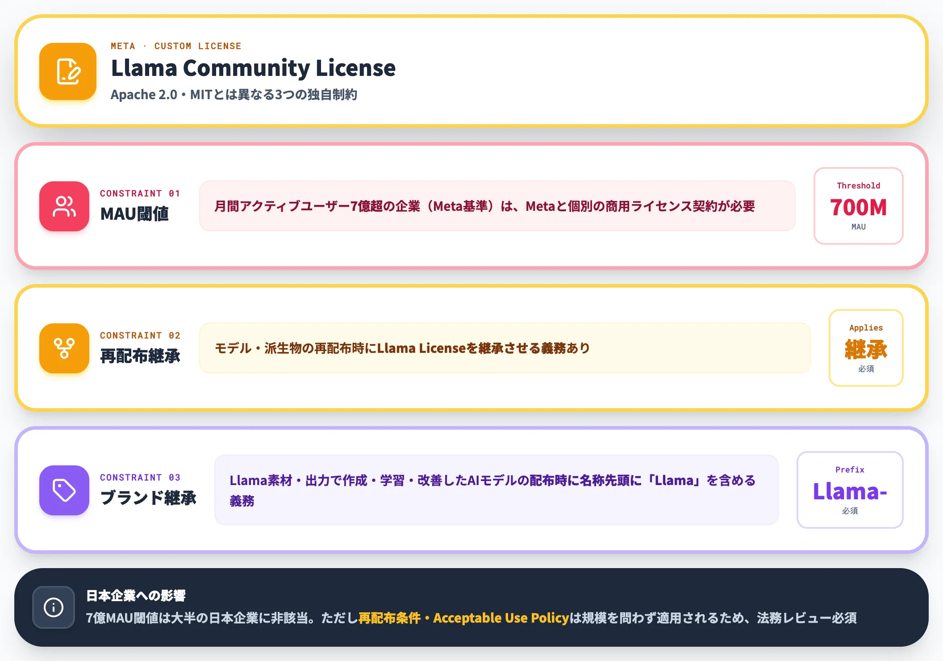Click the Llama素材・出力で作成 description box

497,490
